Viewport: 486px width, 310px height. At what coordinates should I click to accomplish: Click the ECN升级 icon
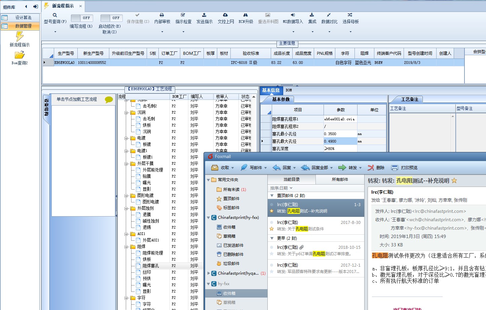pos(246,15)
